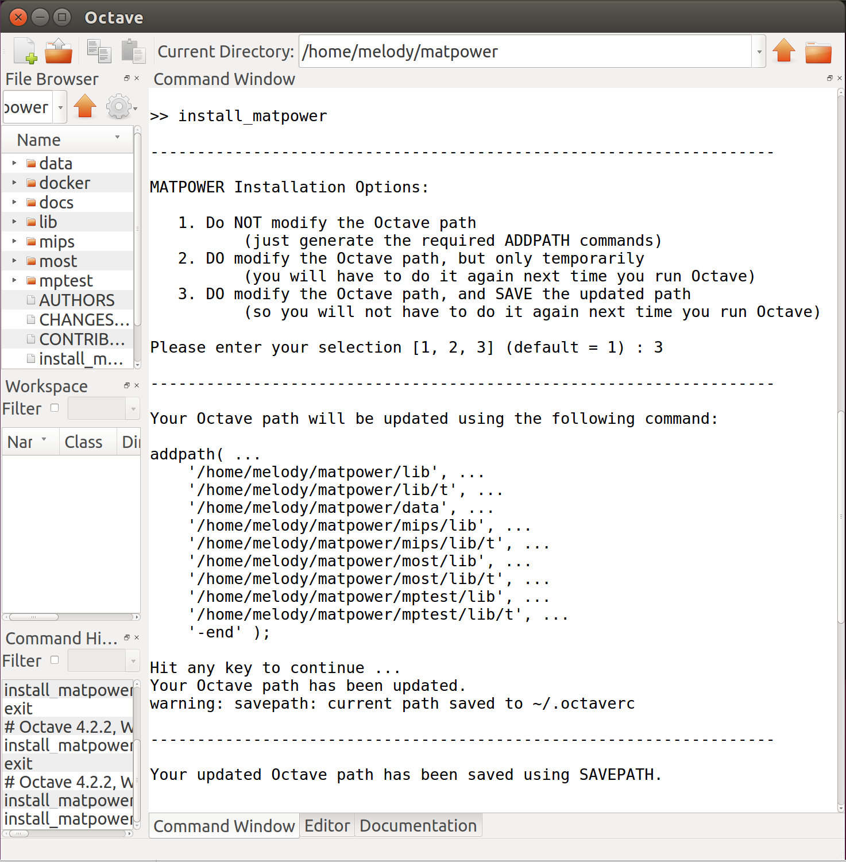The width and height of the screenshot is (846, 862).
Task: Undock the Command Window panel
Action: pos(830,78)
